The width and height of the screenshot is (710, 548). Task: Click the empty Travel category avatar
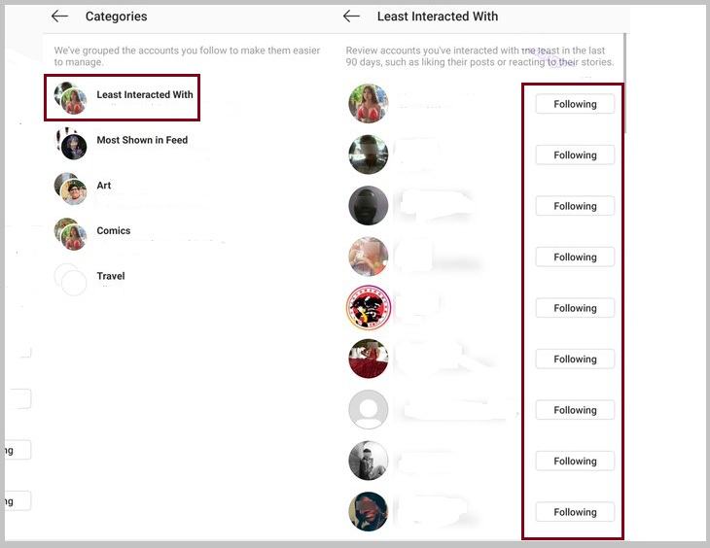(x=71, y=279)
